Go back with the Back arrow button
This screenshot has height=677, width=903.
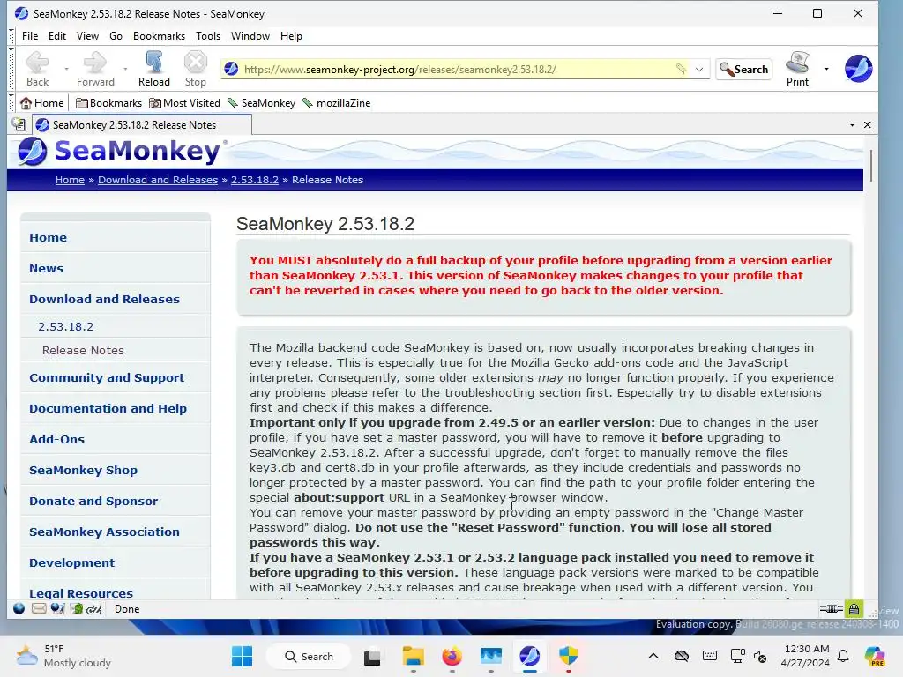[37, 69]
